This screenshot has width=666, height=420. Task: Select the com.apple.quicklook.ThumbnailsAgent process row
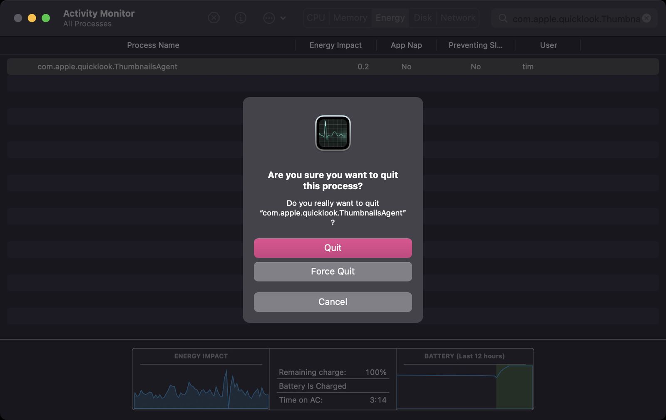[333, 67]
